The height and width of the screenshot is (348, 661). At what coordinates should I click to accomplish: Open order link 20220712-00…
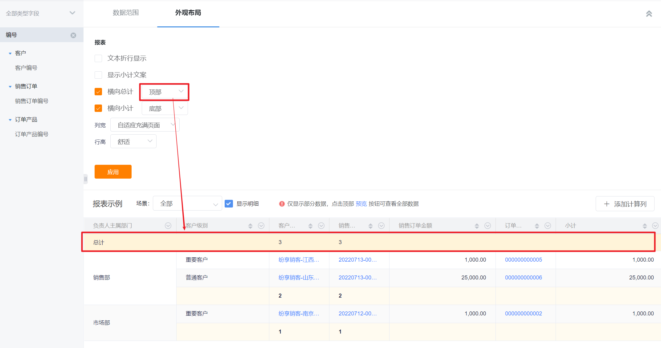coord(357,314)
